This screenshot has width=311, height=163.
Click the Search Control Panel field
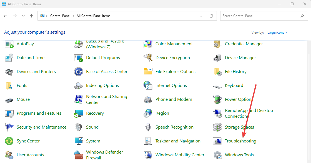[x=264, y=16]
